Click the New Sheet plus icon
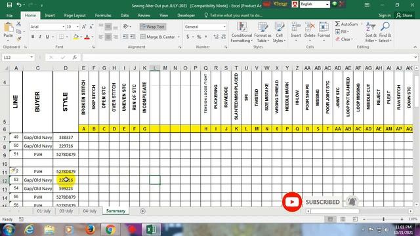Screen dimensions: 420x236 point(143,211)
